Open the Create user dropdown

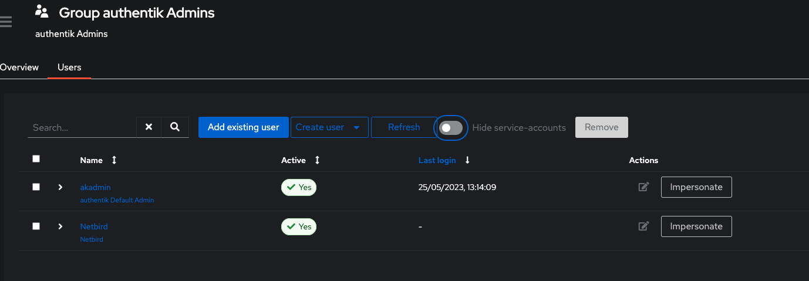[x=329, y=127]
